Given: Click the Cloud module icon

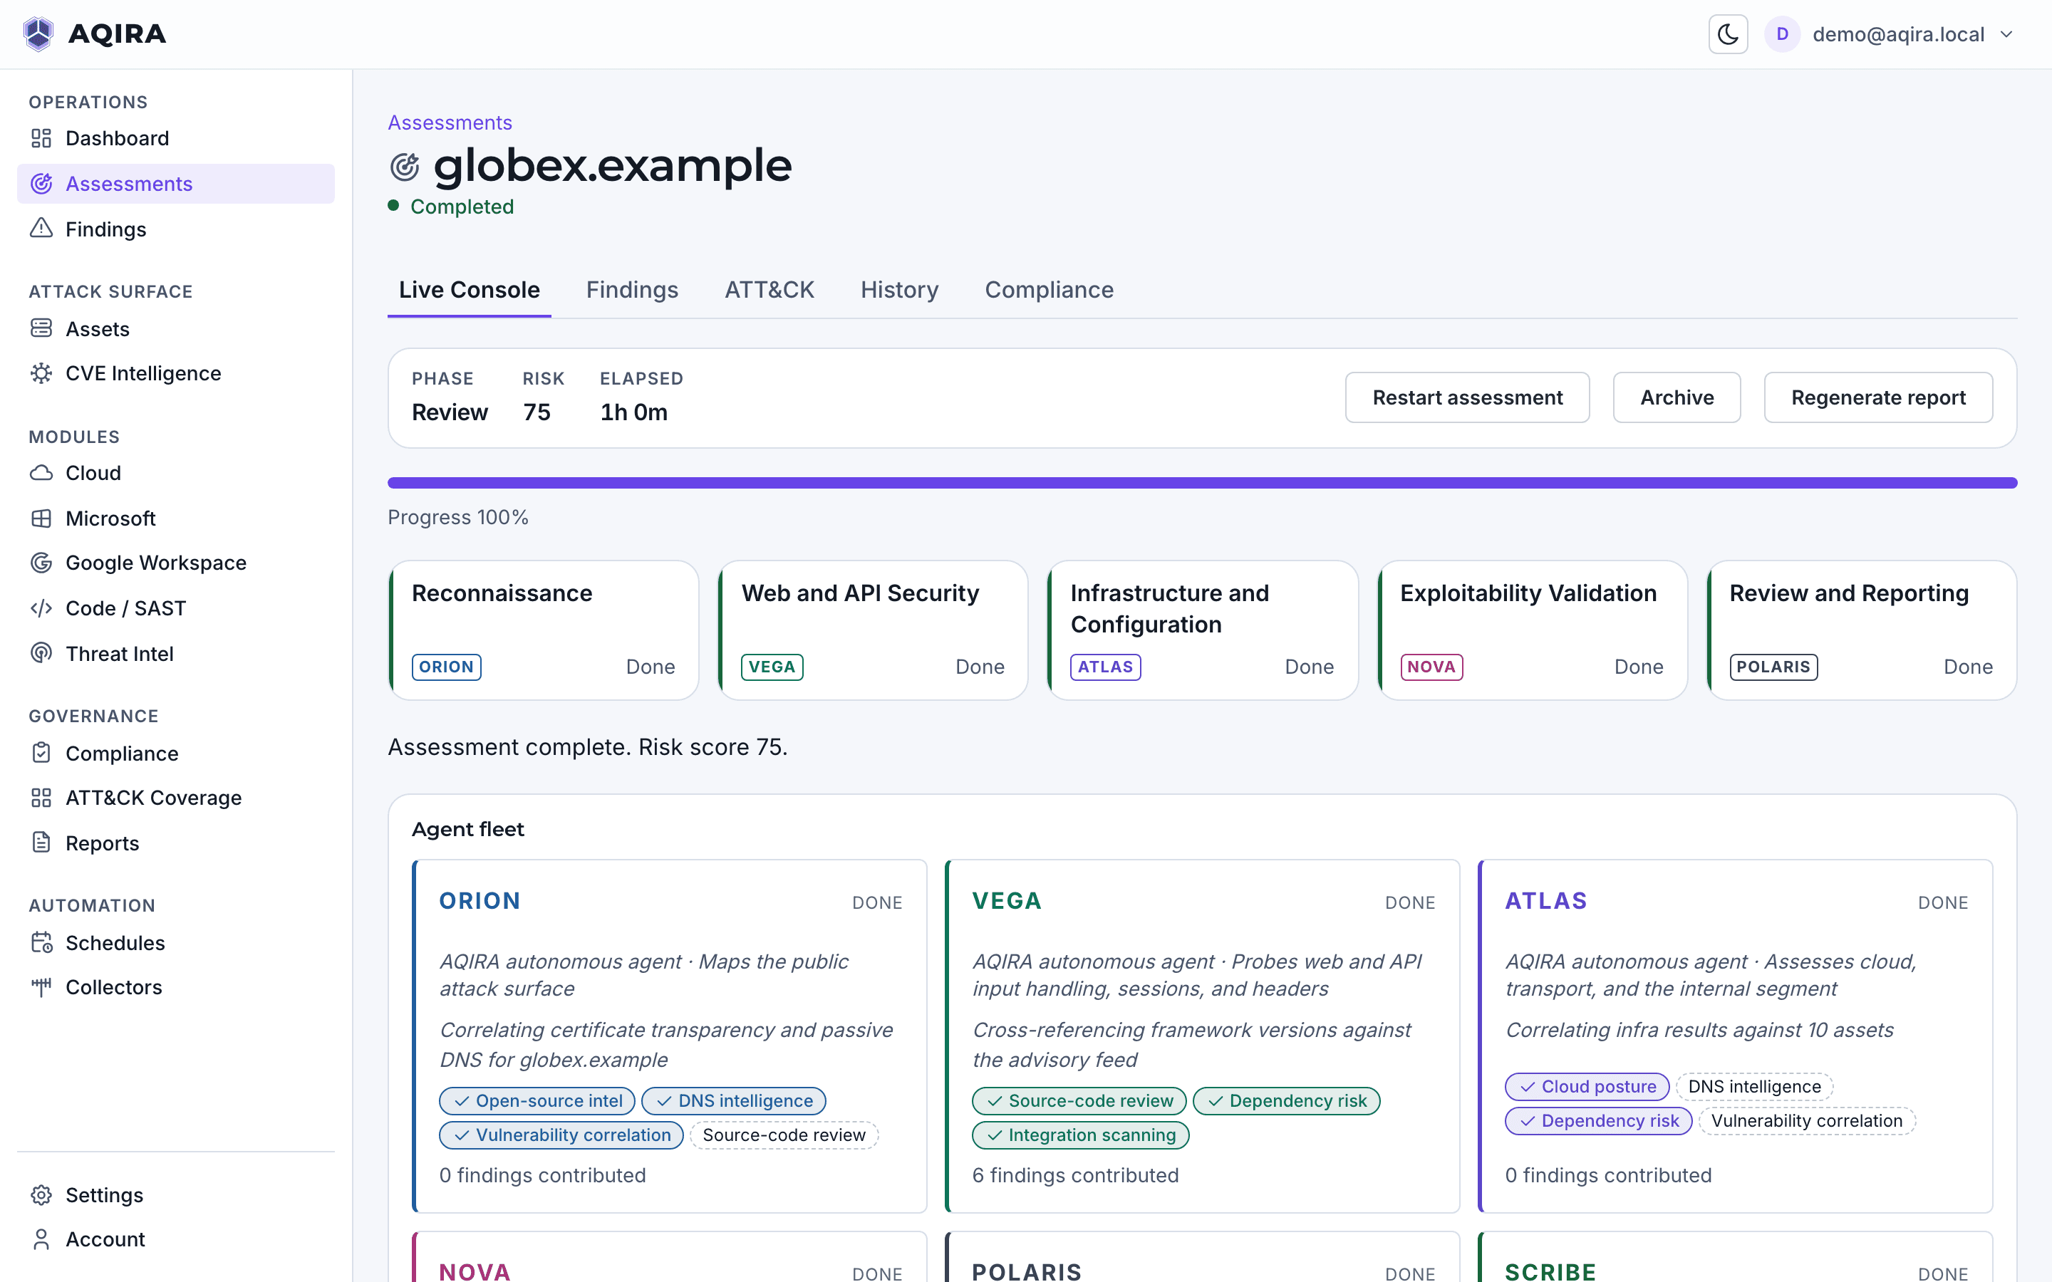Looking at the screenshot, I should [x=41, y=472].
